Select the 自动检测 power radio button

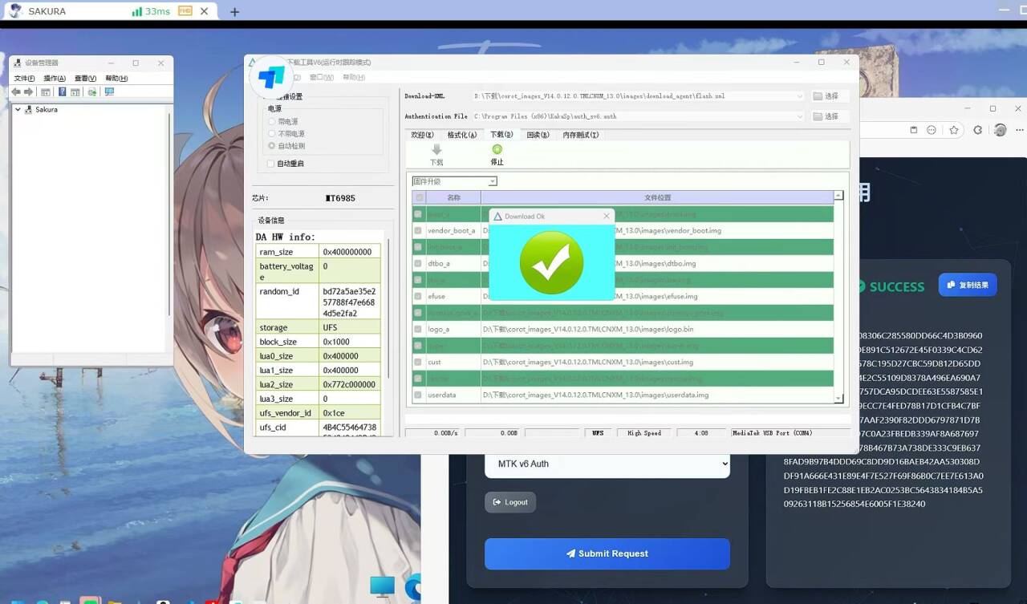coord(272,146)
